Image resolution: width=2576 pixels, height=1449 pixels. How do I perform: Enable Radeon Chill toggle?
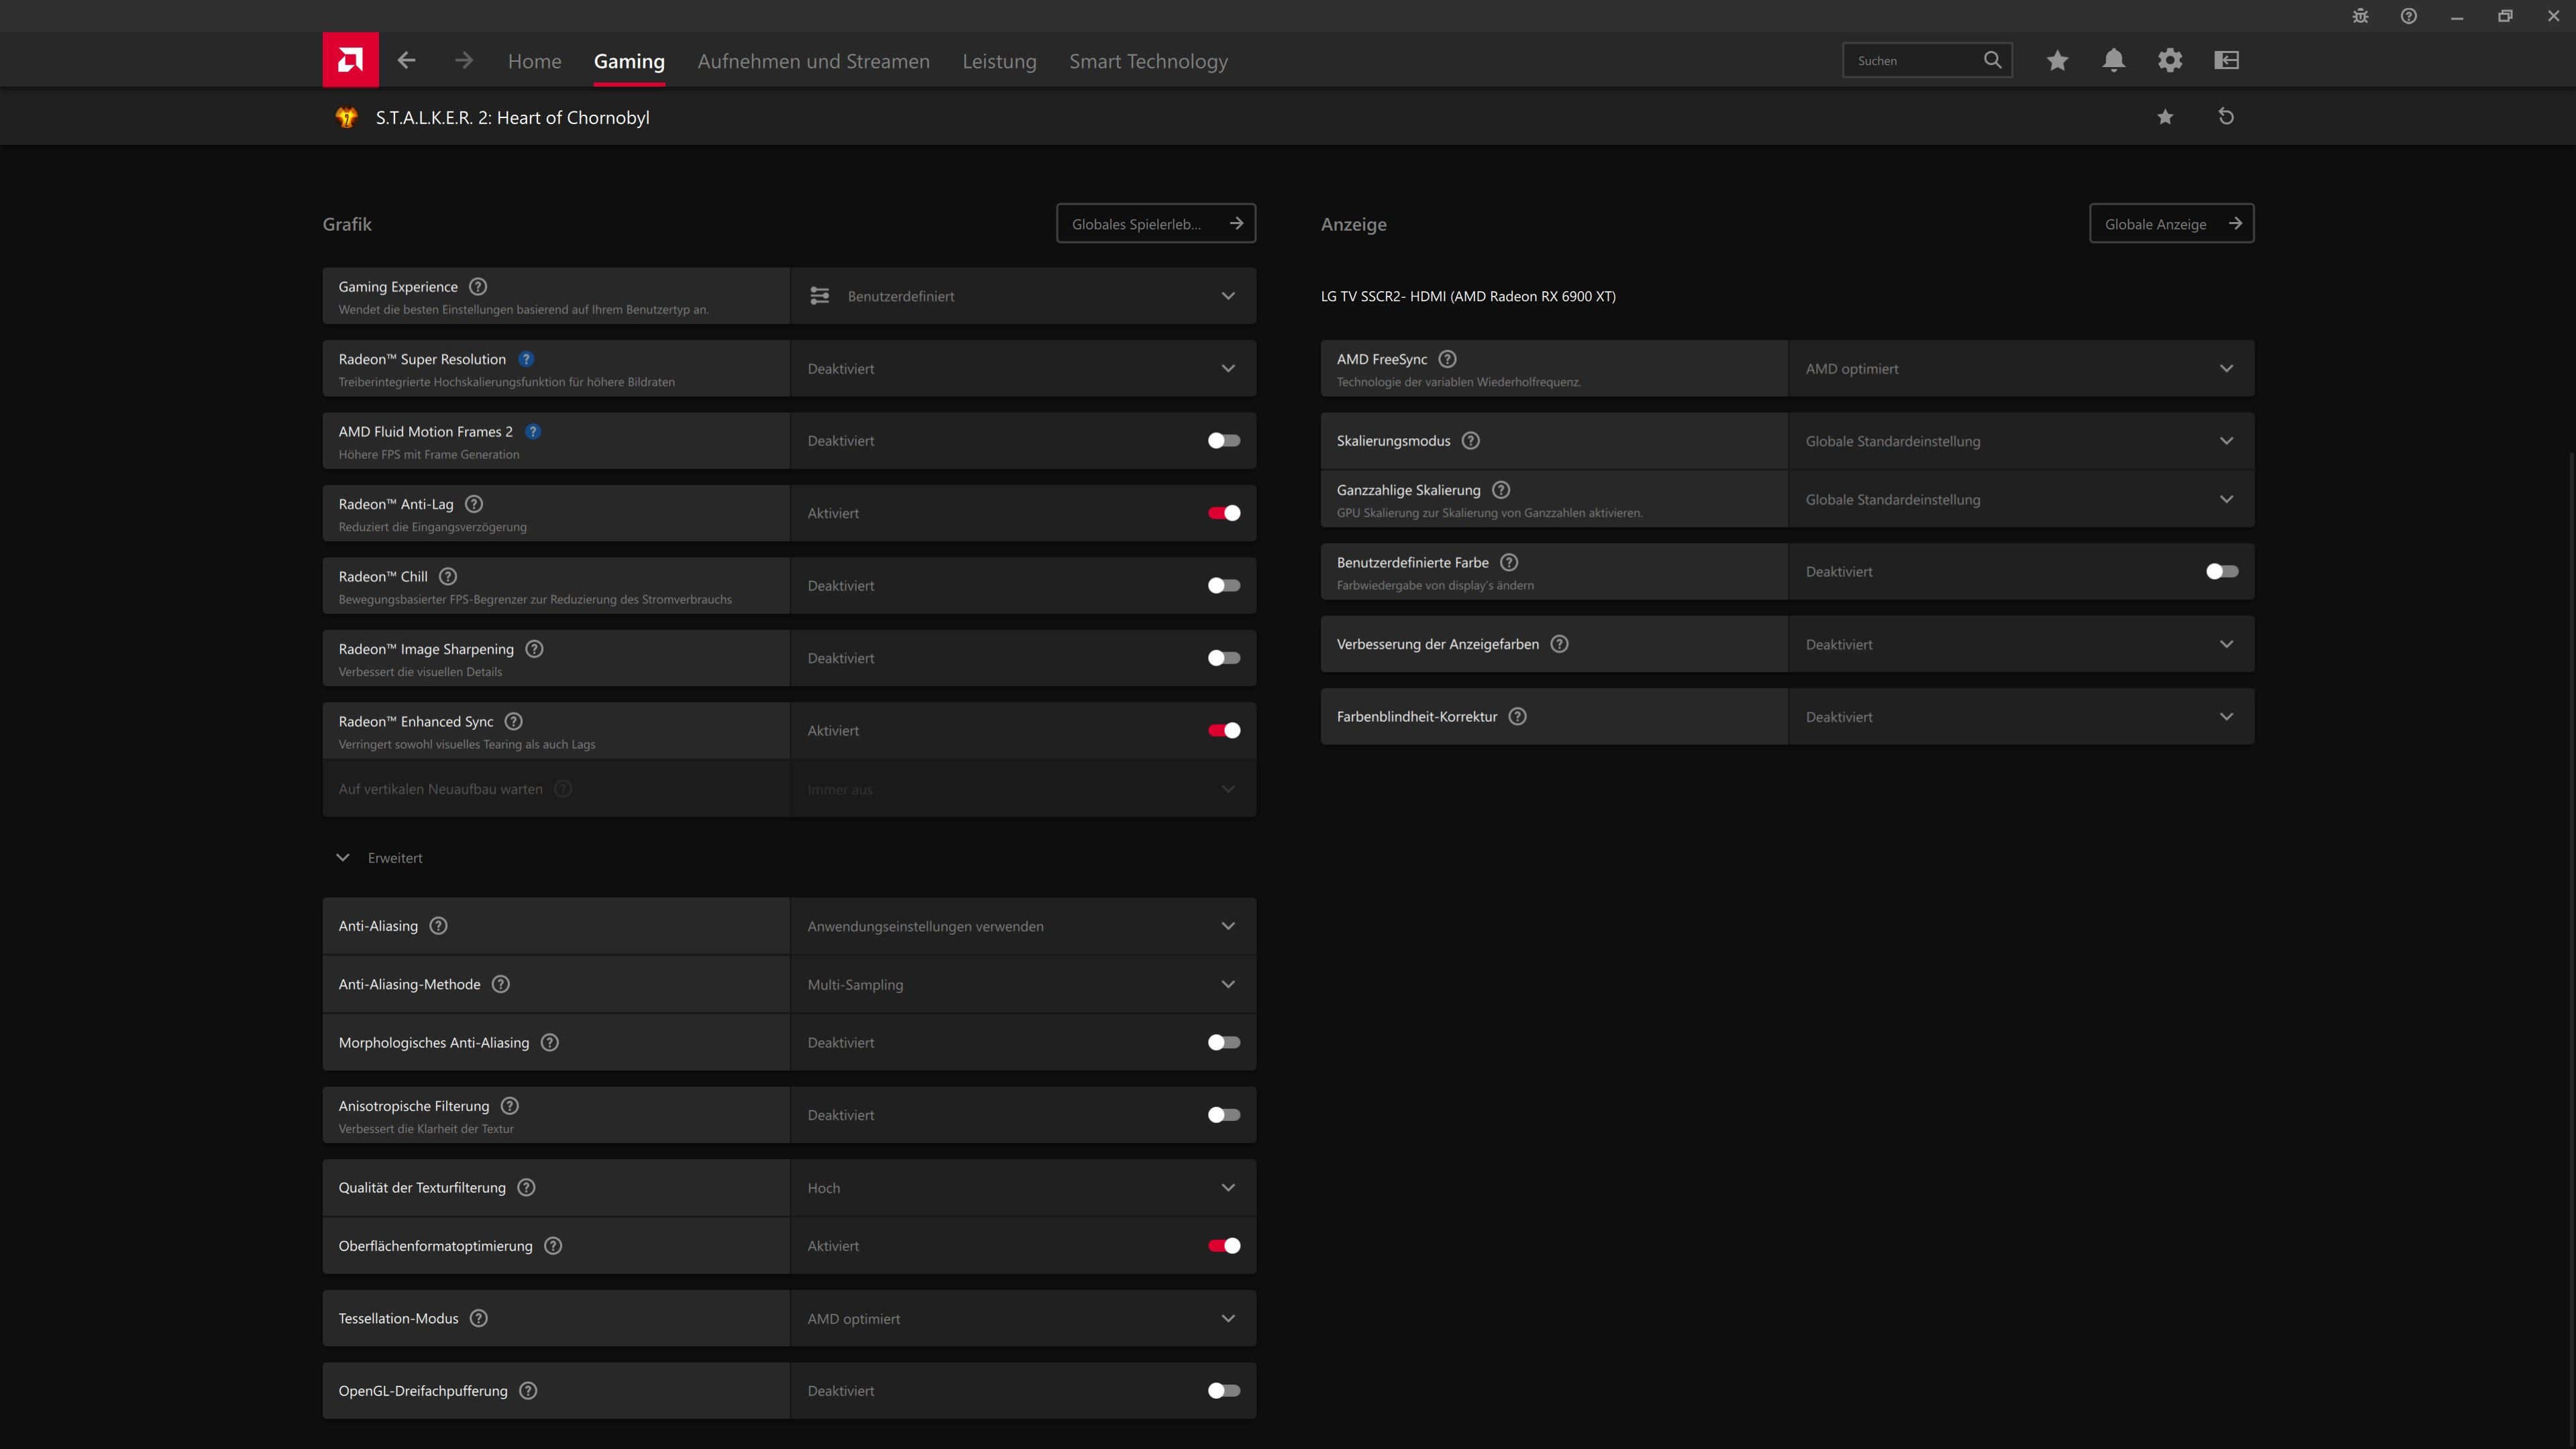coord(1223,586)
